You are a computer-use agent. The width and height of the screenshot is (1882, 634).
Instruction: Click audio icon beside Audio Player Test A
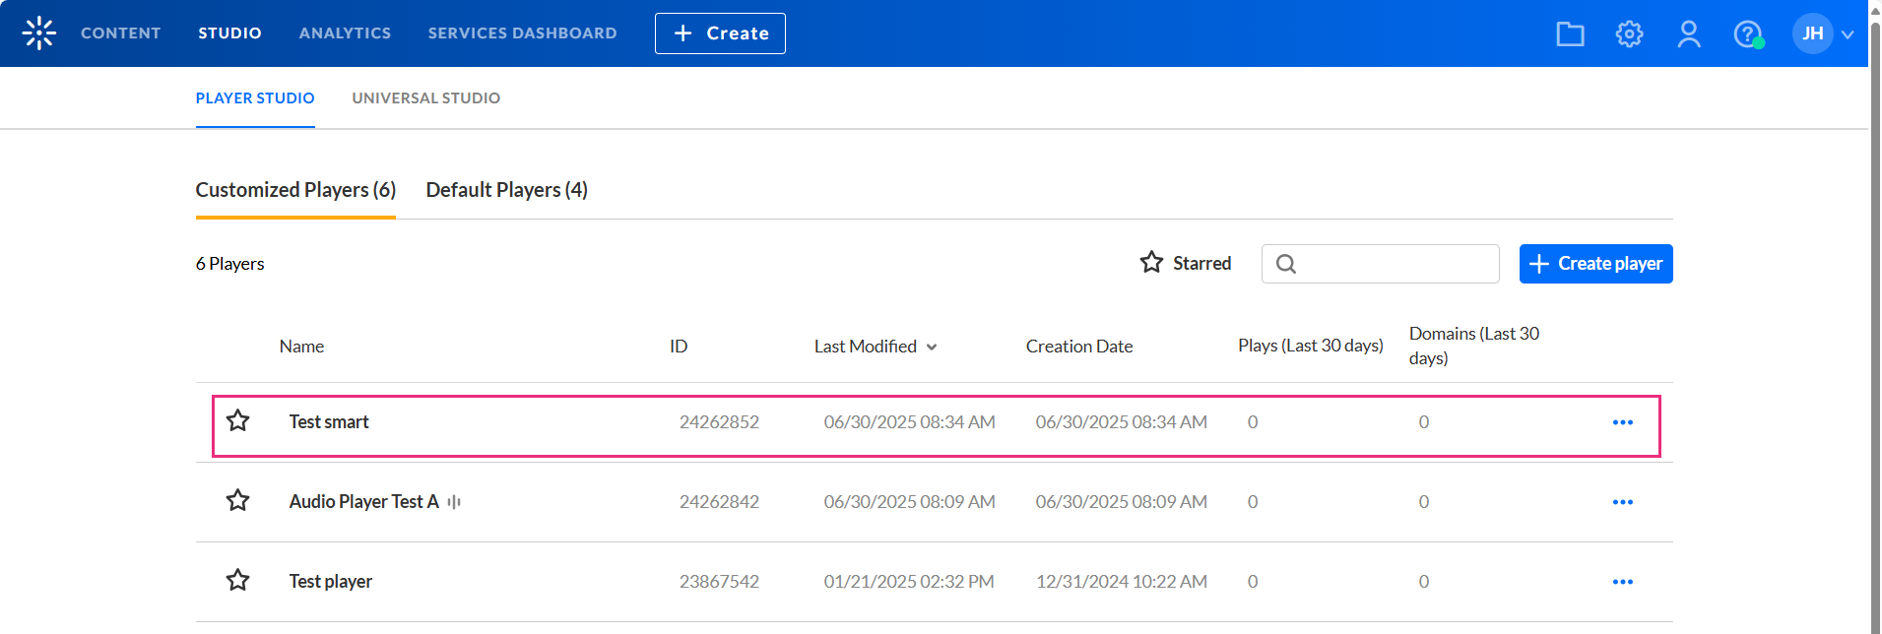454,502
